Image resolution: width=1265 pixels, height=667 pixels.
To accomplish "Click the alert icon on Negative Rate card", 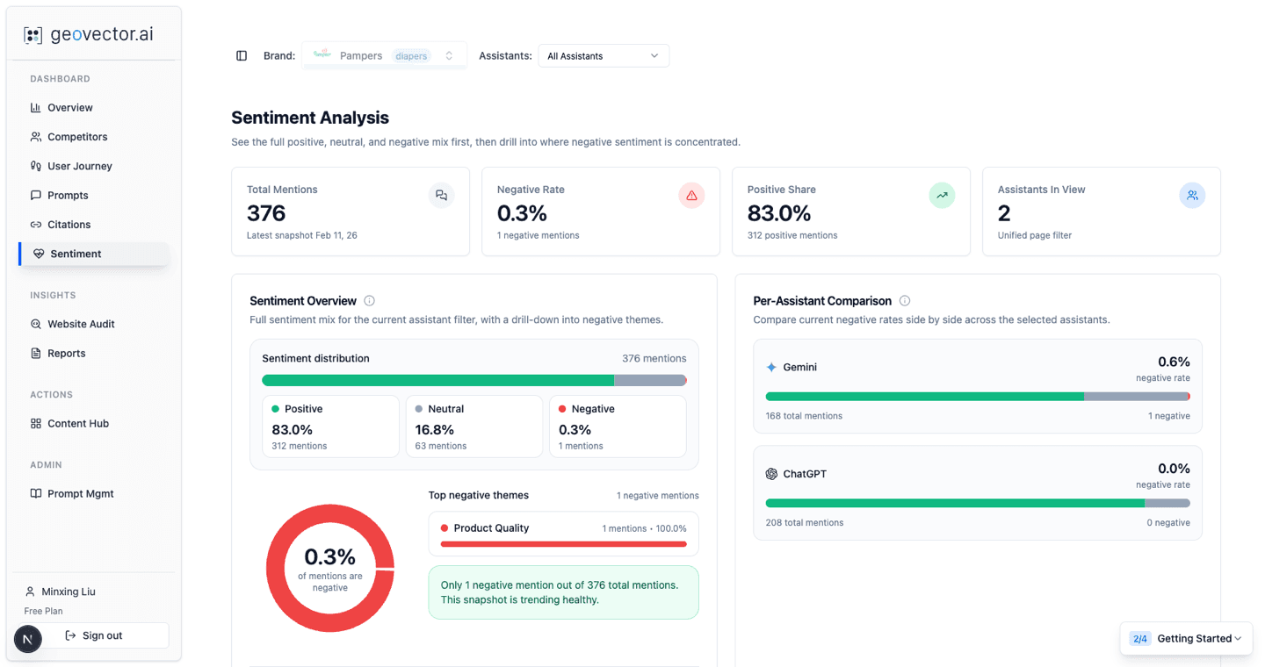I will pyautogui.click(x=691, y=195).
